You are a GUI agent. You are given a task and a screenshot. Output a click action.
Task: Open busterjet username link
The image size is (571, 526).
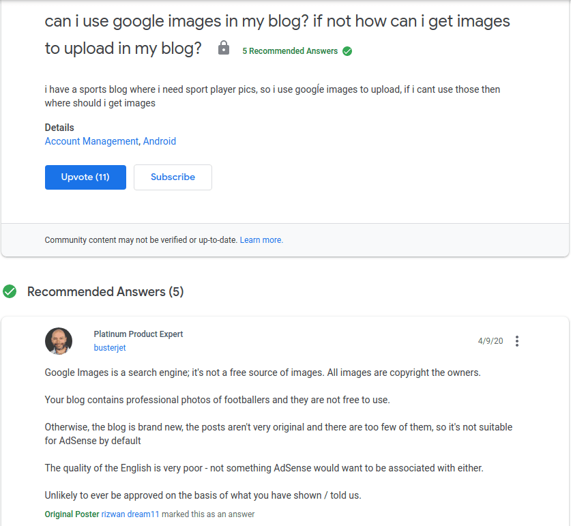point(110,348)
